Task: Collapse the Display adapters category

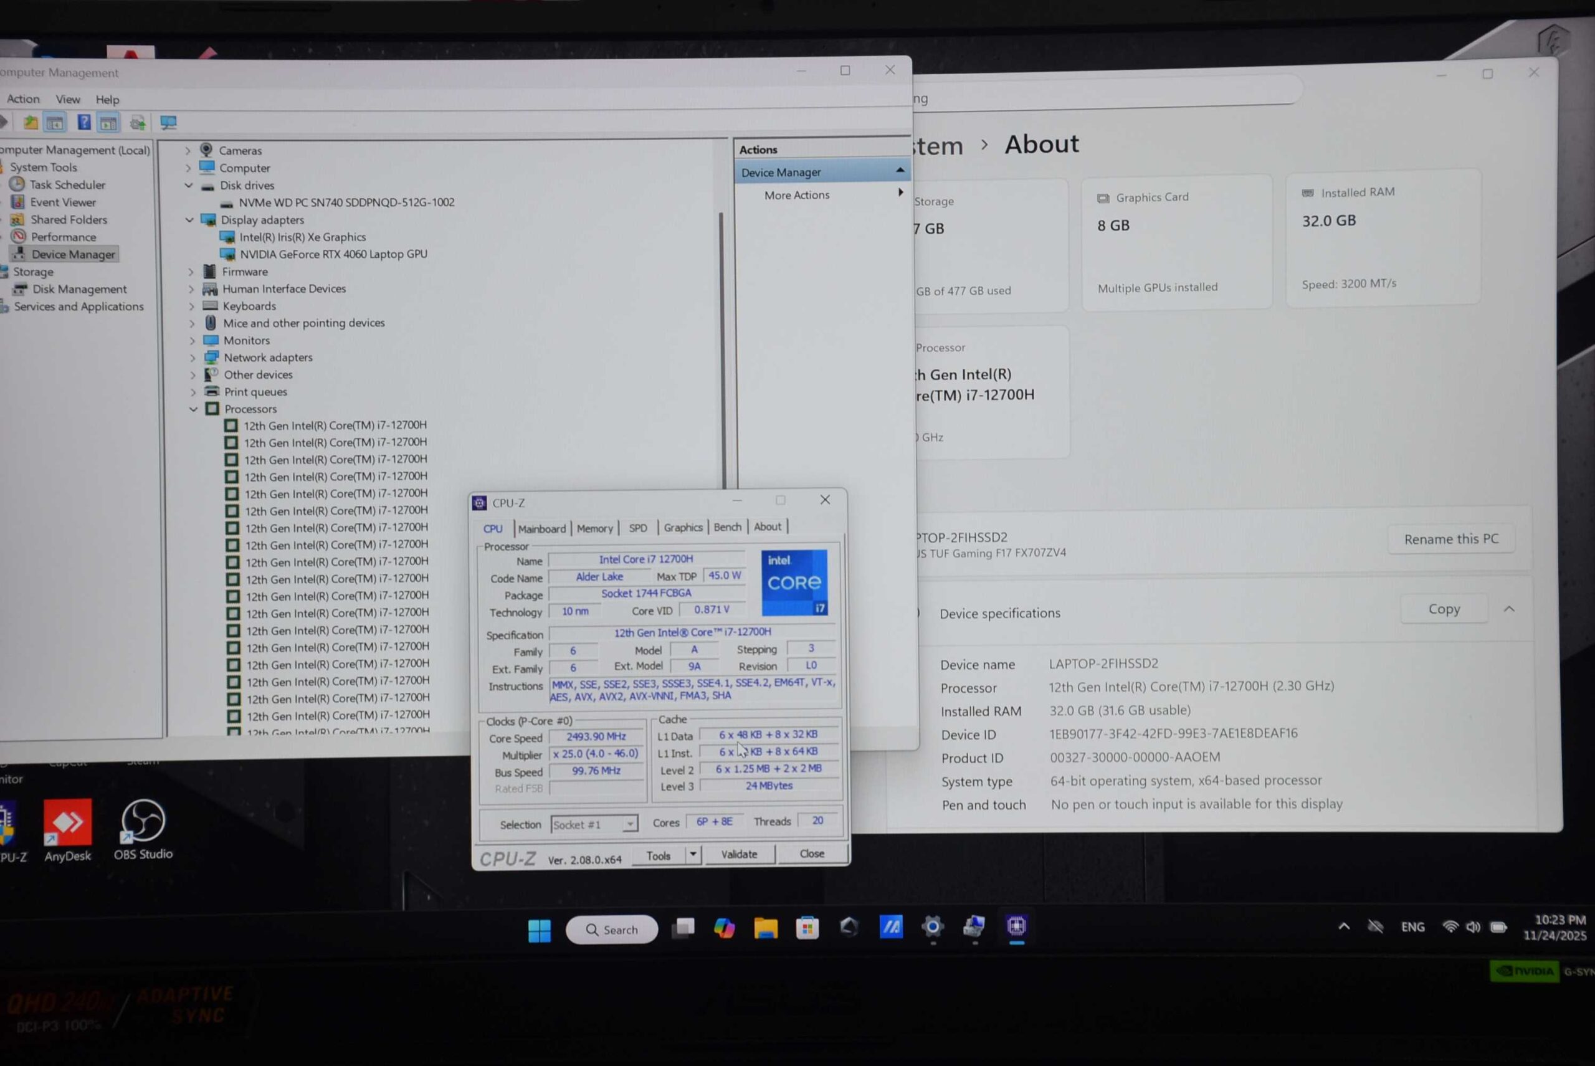Action: point(189,219)
